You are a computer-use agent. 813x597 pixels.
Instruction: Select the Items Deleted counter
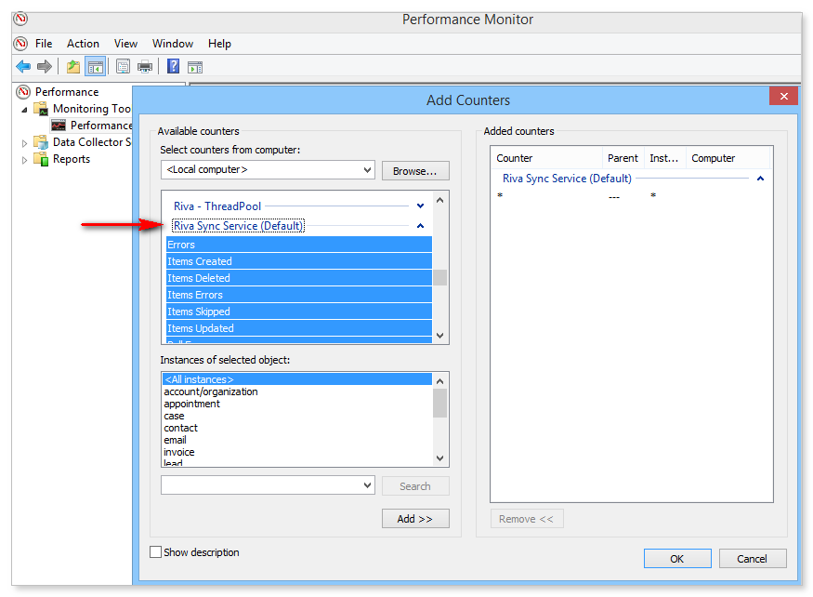pyautogui.click(x=298, y=278)
